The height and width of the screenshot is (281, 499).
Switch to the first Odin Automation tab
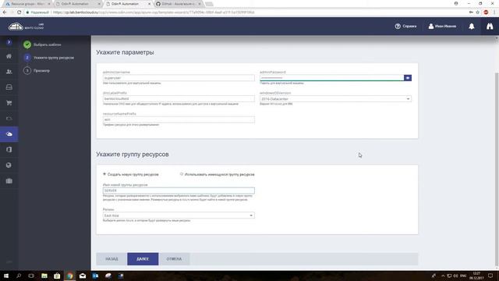click(77, 4)
